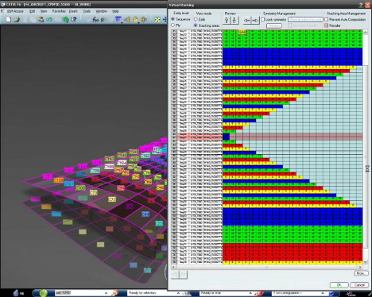
Task: Expand the search field arrow in bottom bar
Action: 106,293
